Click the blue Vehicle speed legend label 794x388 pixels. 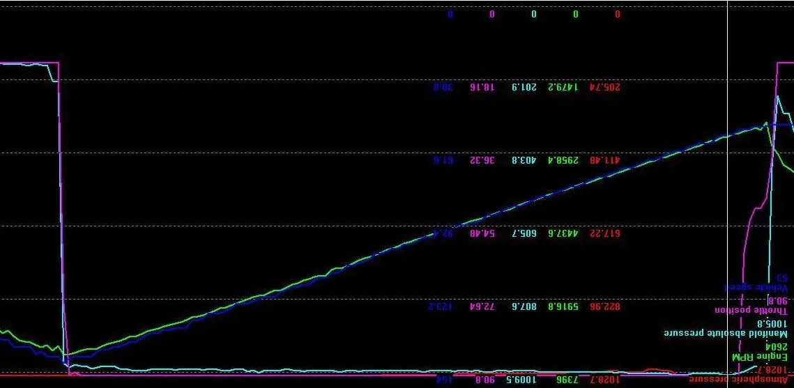point(755,287)
